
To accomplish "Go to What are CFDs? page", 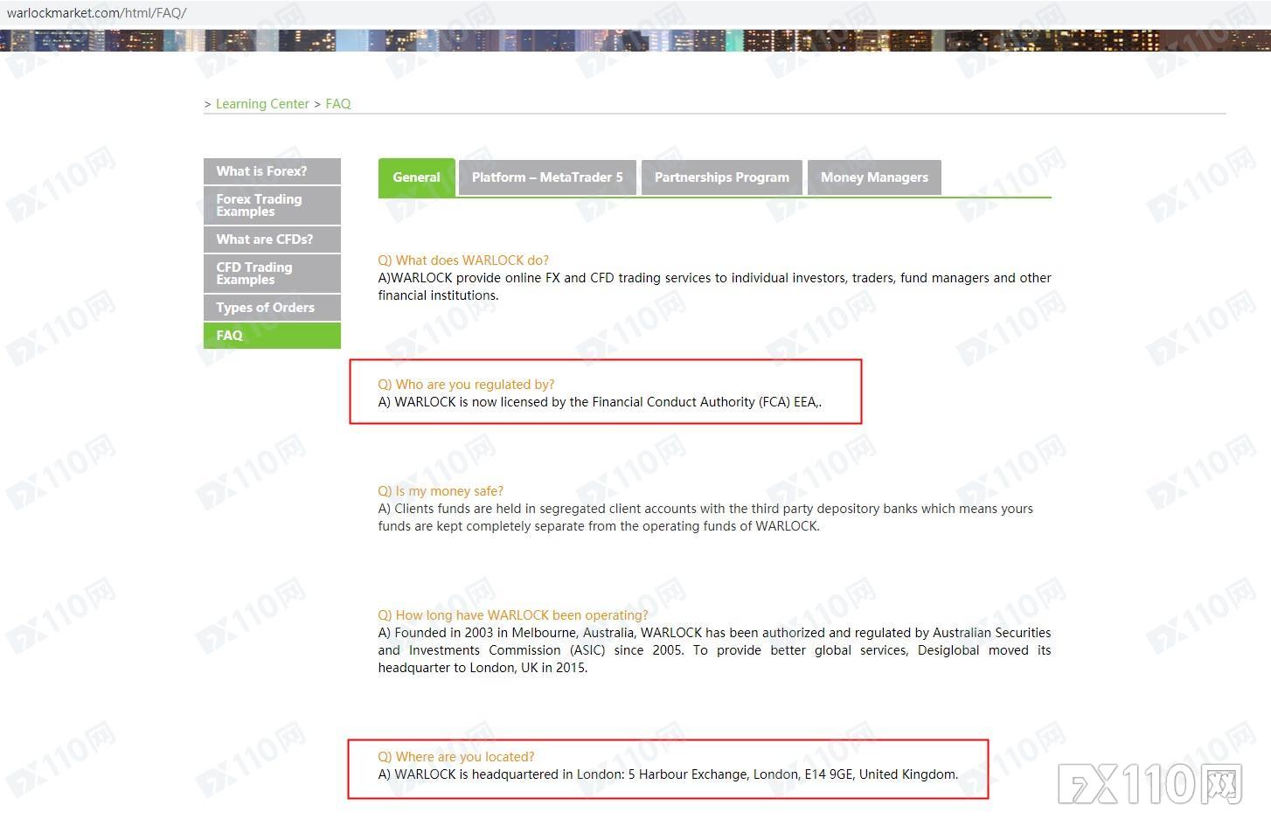I will (x=272, y=239).
